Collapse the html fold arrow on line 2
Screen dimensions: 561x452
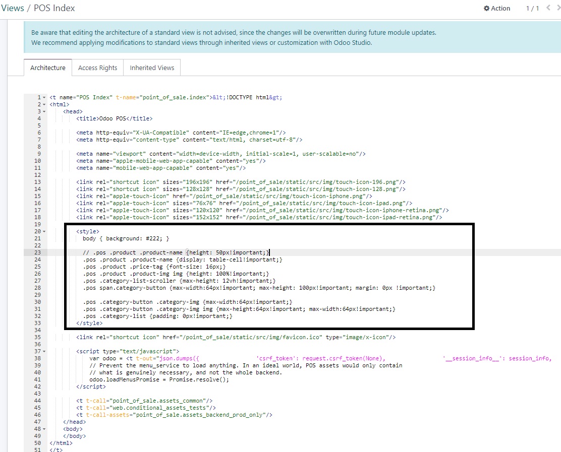click(x=44, y=105)
